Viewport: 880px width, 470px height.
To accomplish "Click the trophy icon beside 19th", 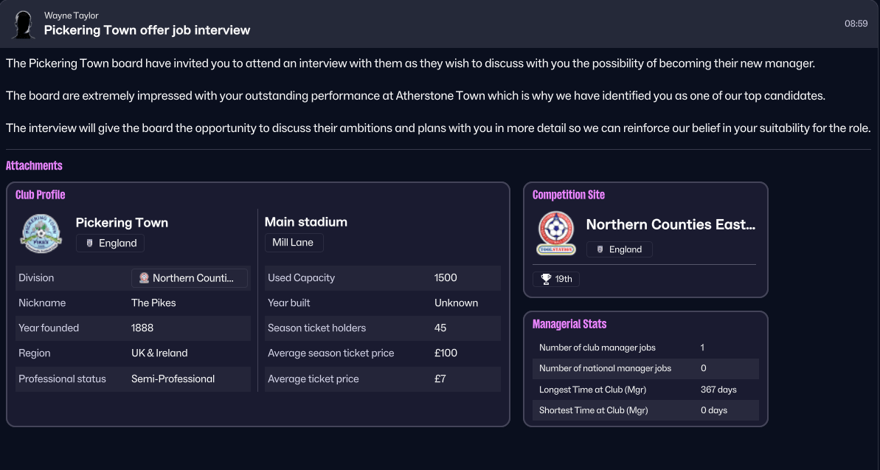I will coord(546,279).
